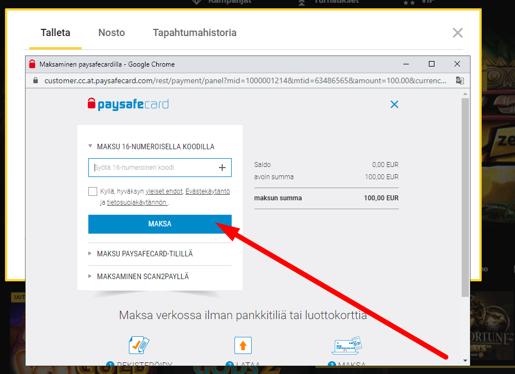Open the Tapahtumahistoria tab
This screenshot has width=515, height=374.
194,33
